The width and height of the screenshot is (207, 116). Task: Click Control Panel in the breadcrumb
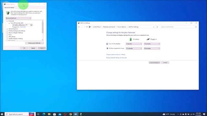(x=97, y=27)
